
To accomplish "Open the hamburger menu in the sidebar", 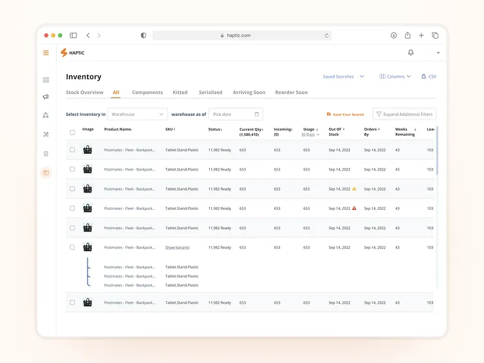I will (x=46, y=53).
